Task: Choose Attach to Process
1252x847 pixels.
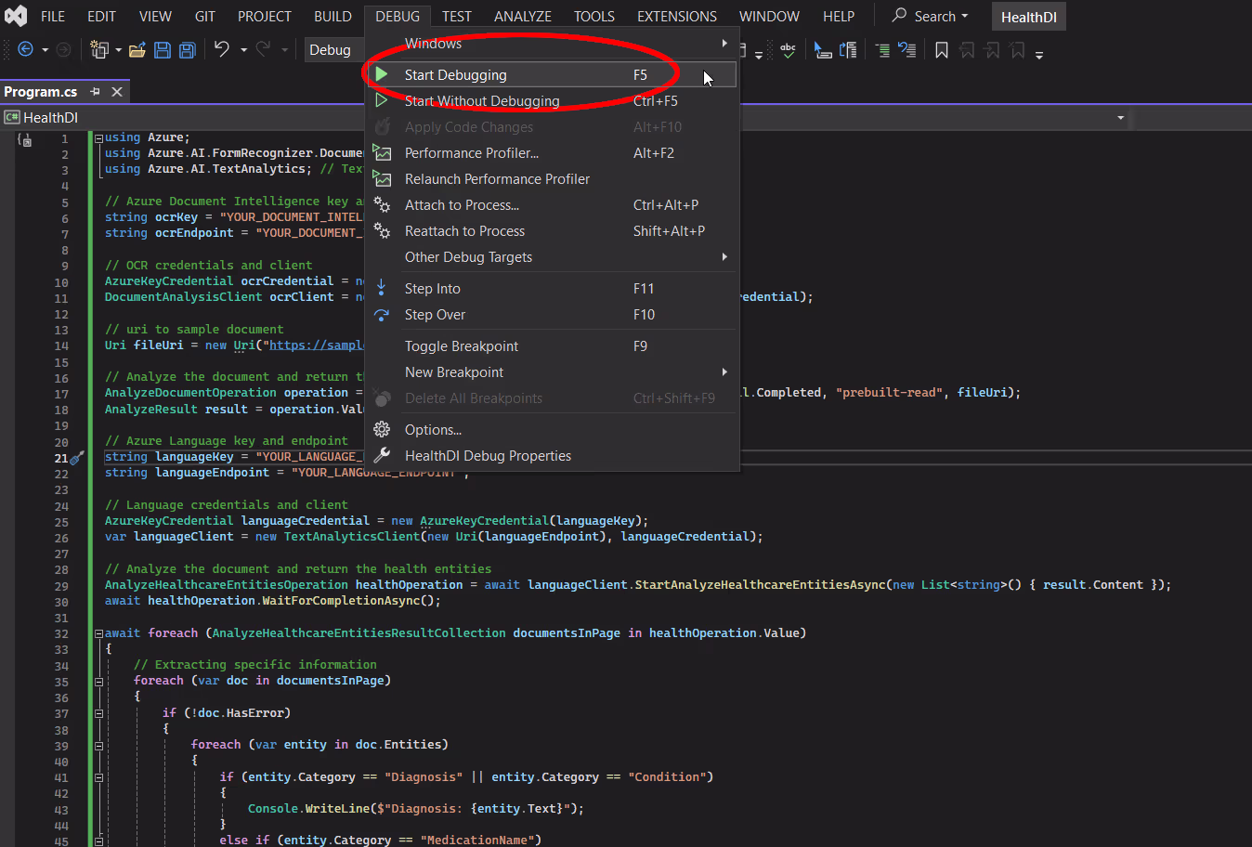Action: (x=552, y=205)
